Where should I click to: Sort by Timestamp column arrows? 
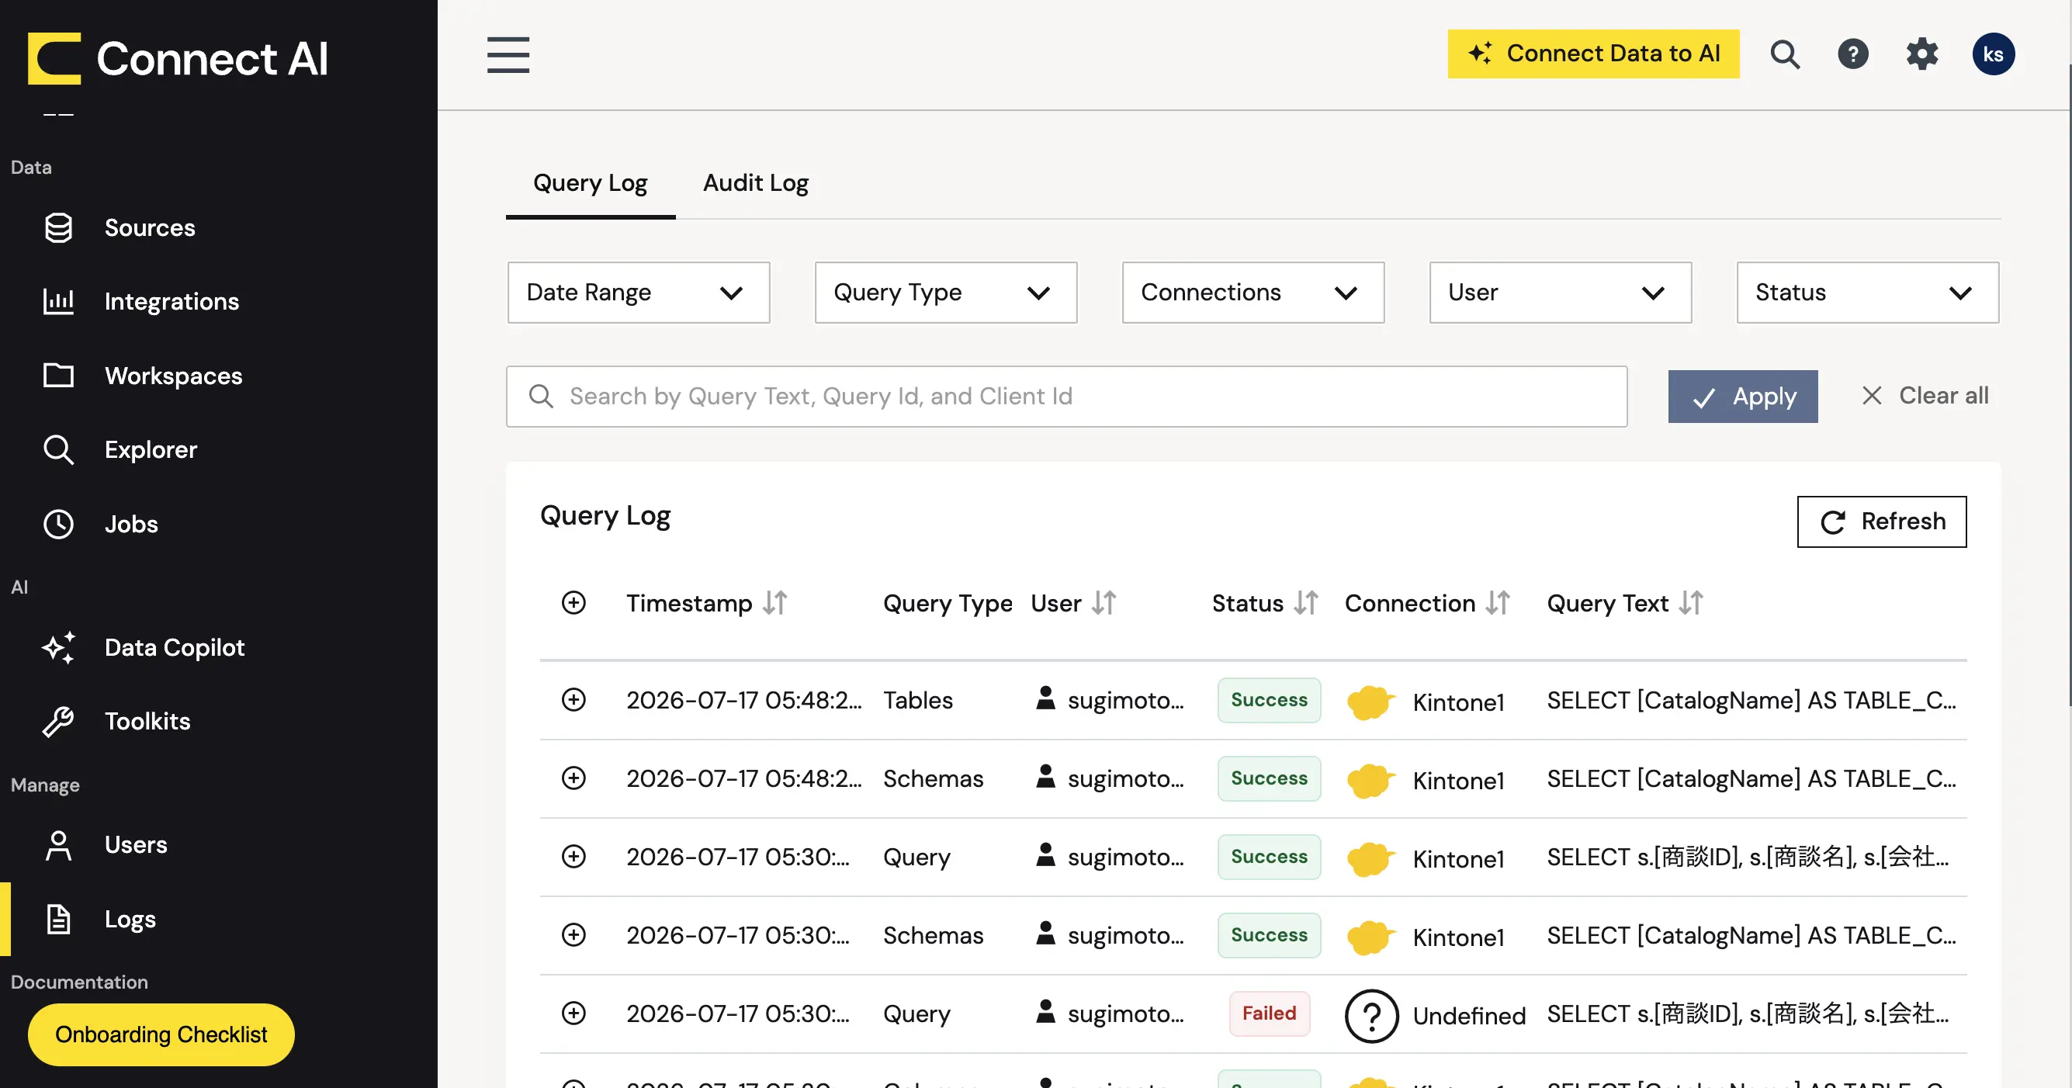[775, 602]
